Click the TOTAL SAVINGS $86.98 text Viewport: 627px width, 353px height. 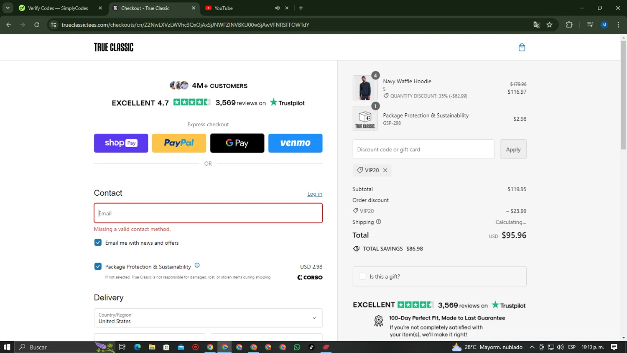coord(393,248)
